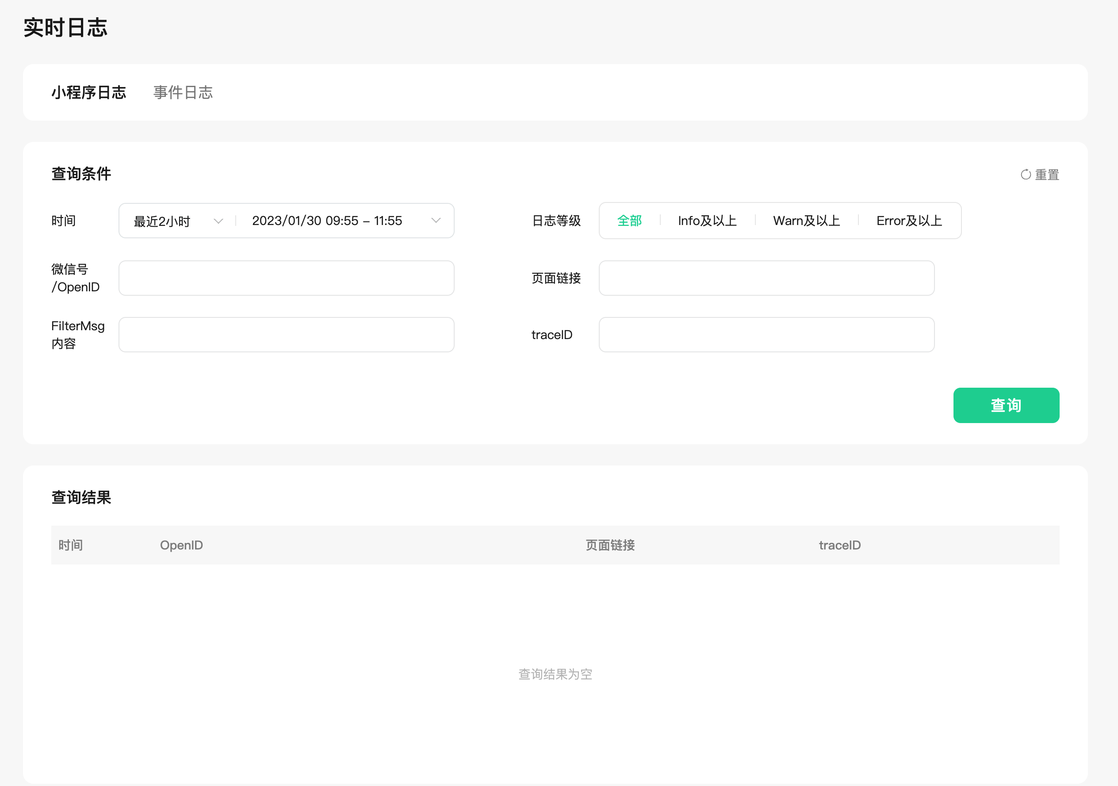The width and height of the screenshot is (1118, 786).
Task: Switch to the 事件日志 tab
Action: pyautogui.click(x=183, y=92)
